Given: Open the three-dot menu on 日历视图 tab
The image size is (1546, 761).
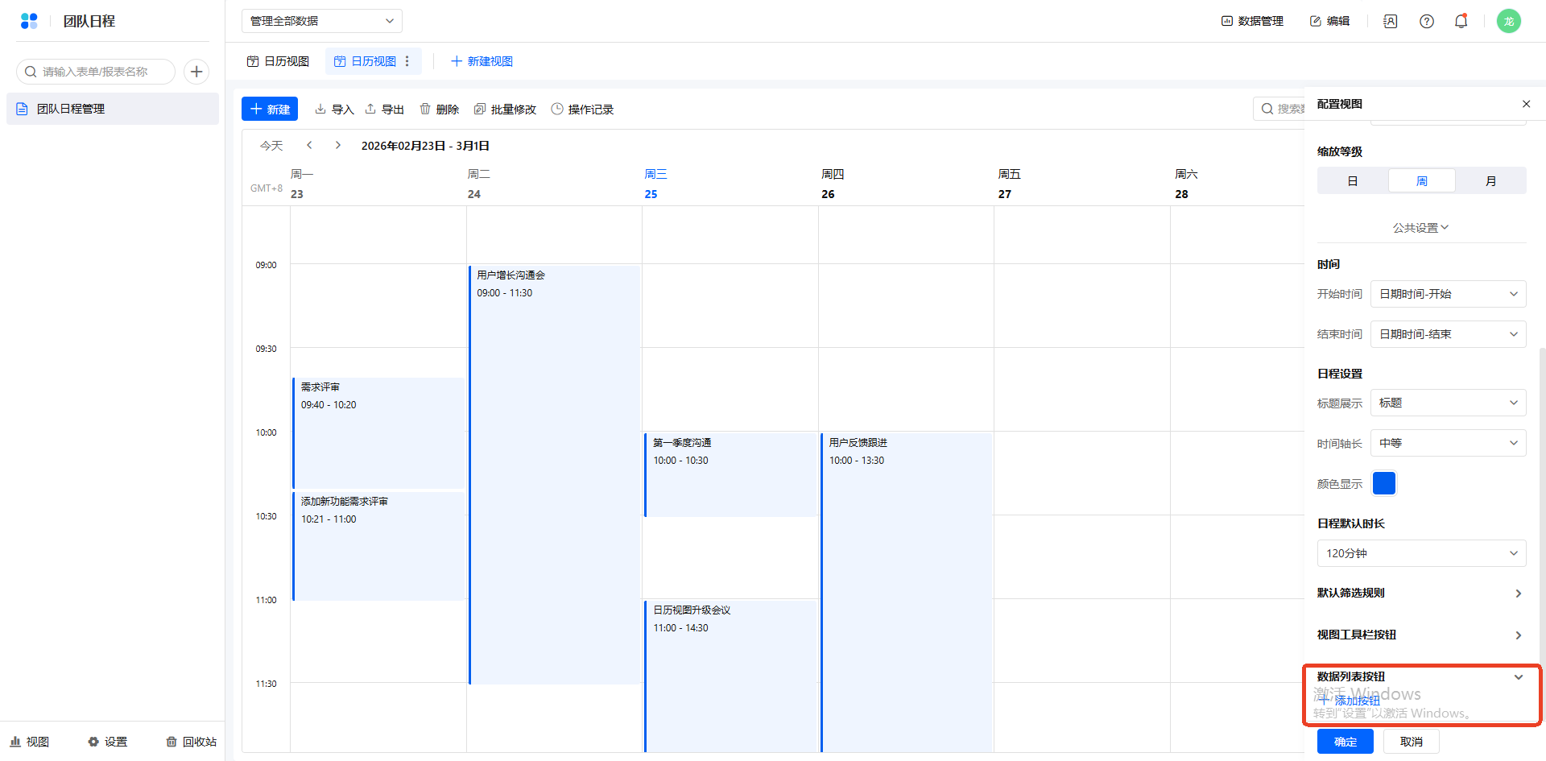Looking at the screenshot, I should [407, 61].
